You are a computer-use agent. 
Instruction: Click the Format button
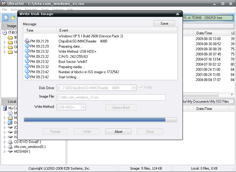[x=55, y=132]
